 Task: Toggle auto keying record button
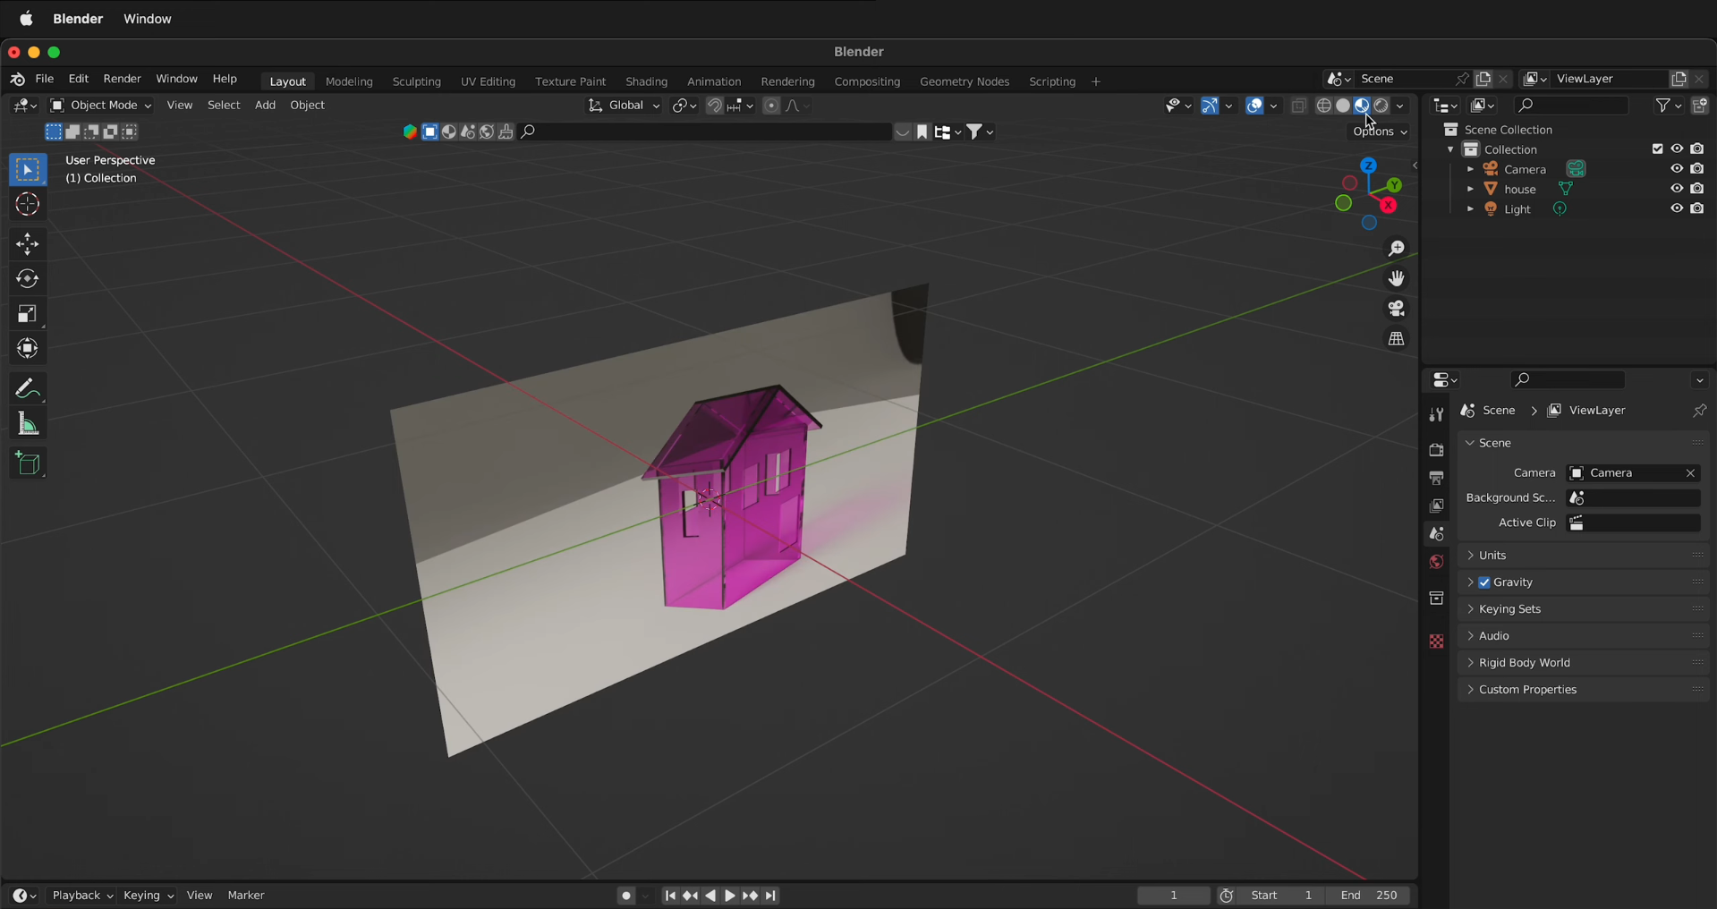(x=625, y=896)
